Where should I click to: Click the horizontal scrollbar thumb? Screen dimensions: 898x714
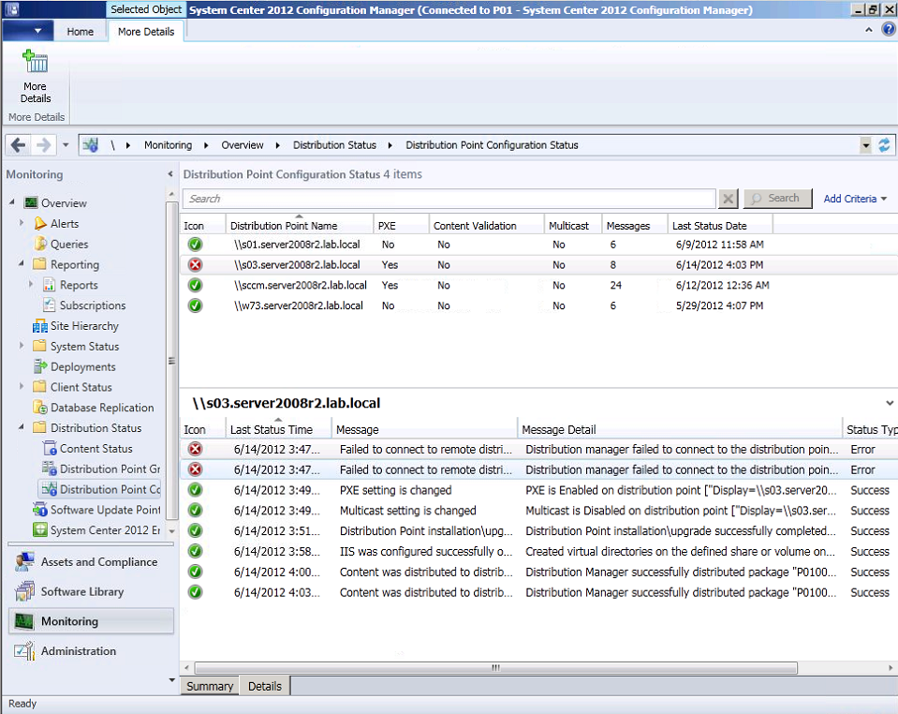point(496,667)
